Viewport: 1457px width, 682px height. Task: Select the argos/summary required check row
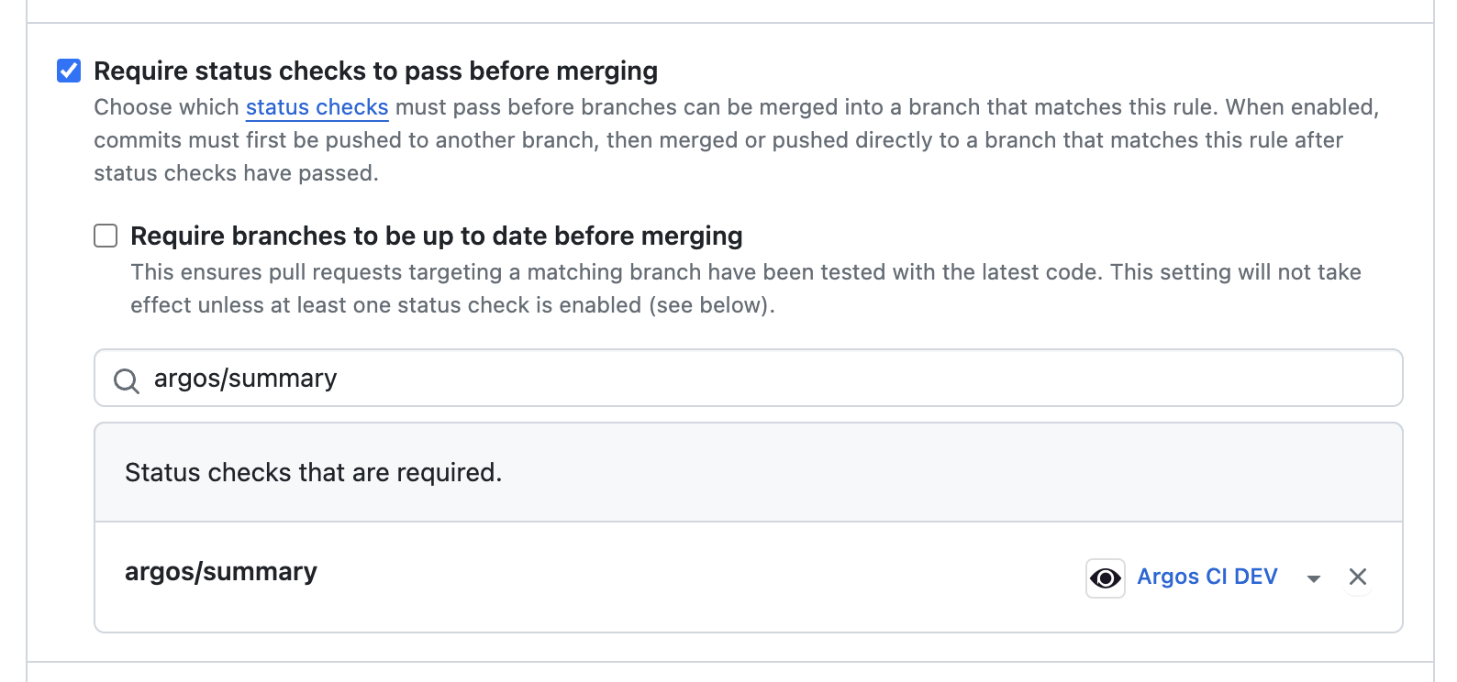coord(748,577)
